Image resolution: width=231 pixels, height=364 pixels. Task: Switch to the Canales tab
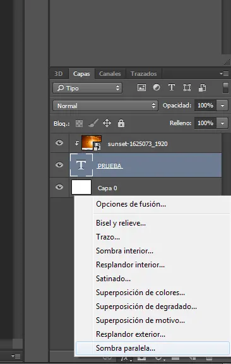coord(110,74)
